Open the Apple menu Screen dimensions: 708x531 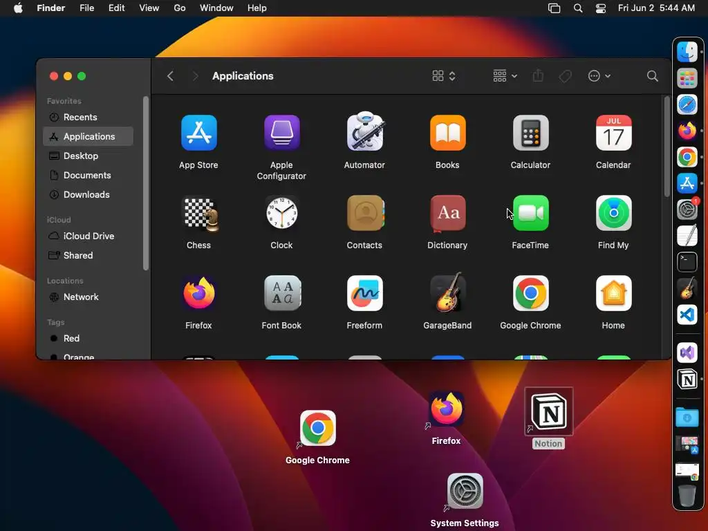pos(18,8)
